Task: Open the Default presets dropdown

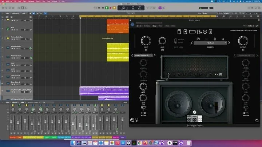Action: 210,43
